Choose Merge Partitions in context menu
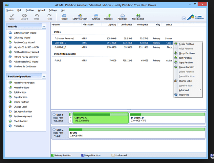214x163 pixels. click(x=188, y=53)
